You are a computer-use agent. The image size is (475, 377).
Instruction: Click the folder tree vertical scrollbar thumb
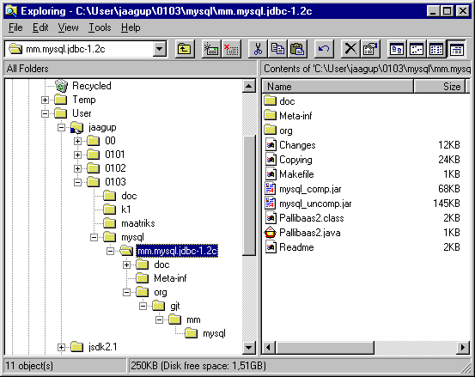tap(249, 196)
